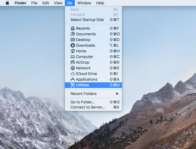Click the Applications icon in Go menu
Viewport: 196px width, 149px height.
click(73, 79)
